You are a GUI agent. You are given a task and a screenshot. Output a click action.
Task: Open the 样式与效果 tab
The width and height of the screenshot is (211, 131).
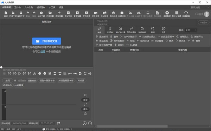[121, 30]
